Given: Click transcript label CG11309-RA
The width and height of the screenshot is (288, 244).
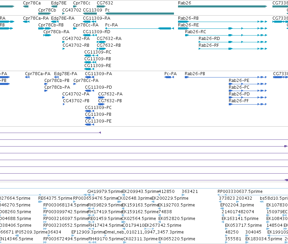Looking at the screenshot, I should tap(96, 18).
